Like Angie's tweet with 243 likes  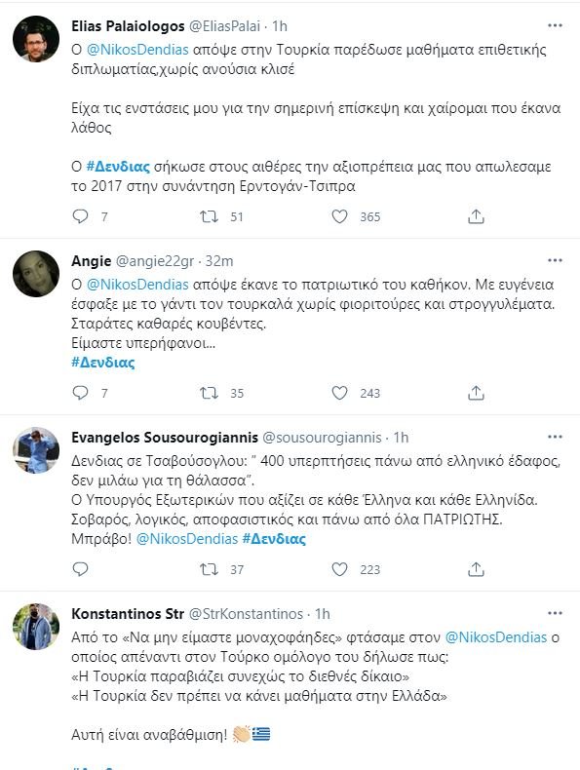click(x=339, y=393)
